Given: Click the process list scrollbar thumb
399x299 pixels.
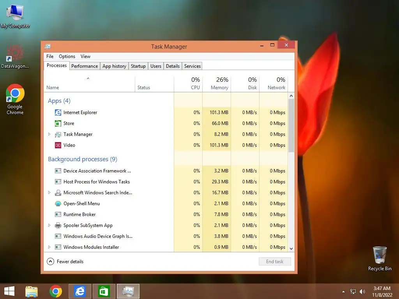Looking at the screenshot, I should 291,126.
